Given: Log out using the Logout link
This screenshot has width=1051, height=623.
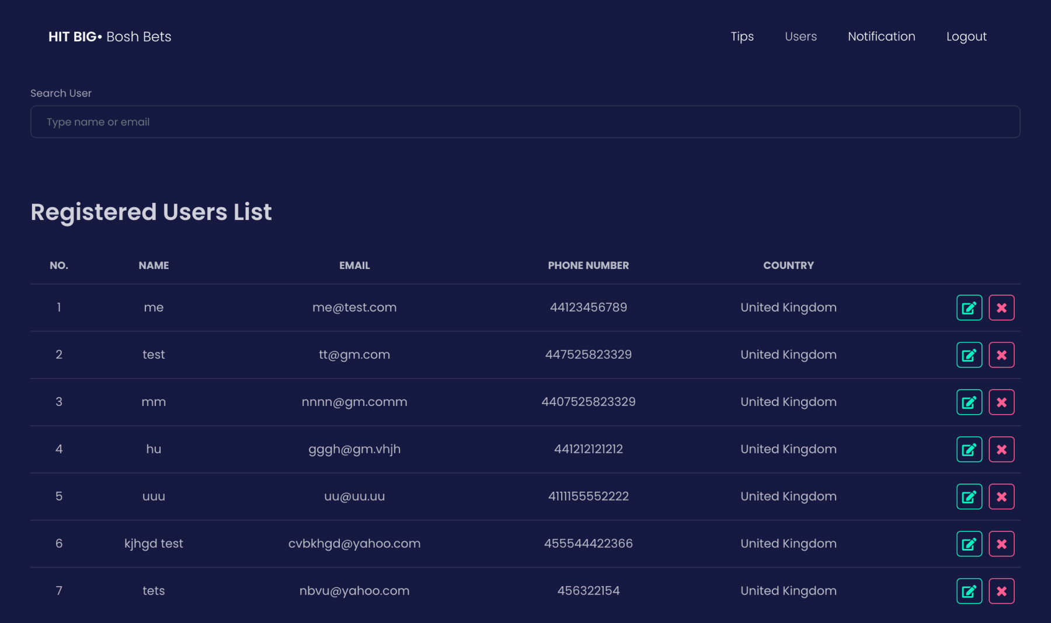Looking at the screenshot, I should pyautogui.click(x=966, y=37).
